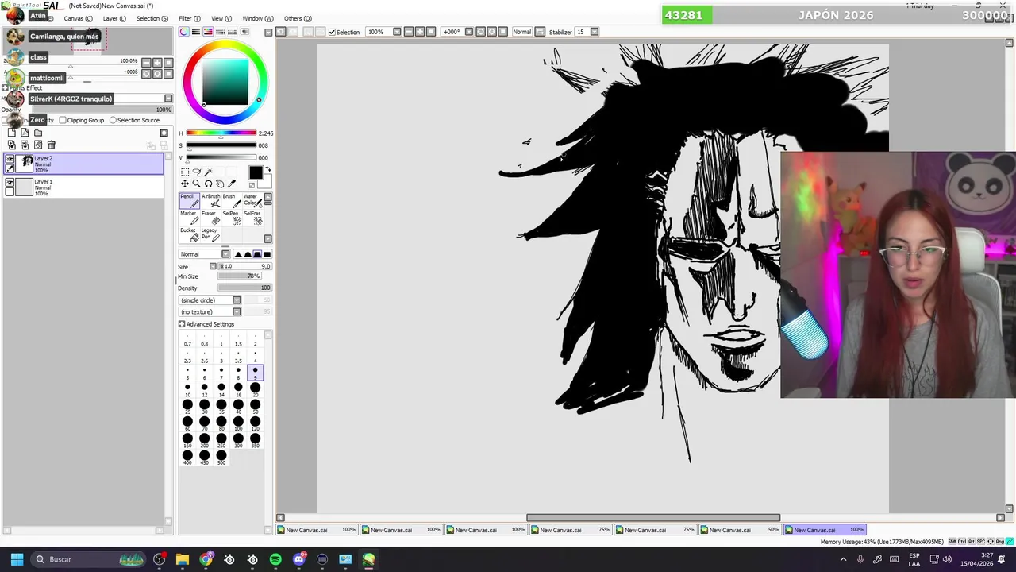Delete layer with the trash icon
This screenshot has height=572, width=1016.
coord(52,145)
